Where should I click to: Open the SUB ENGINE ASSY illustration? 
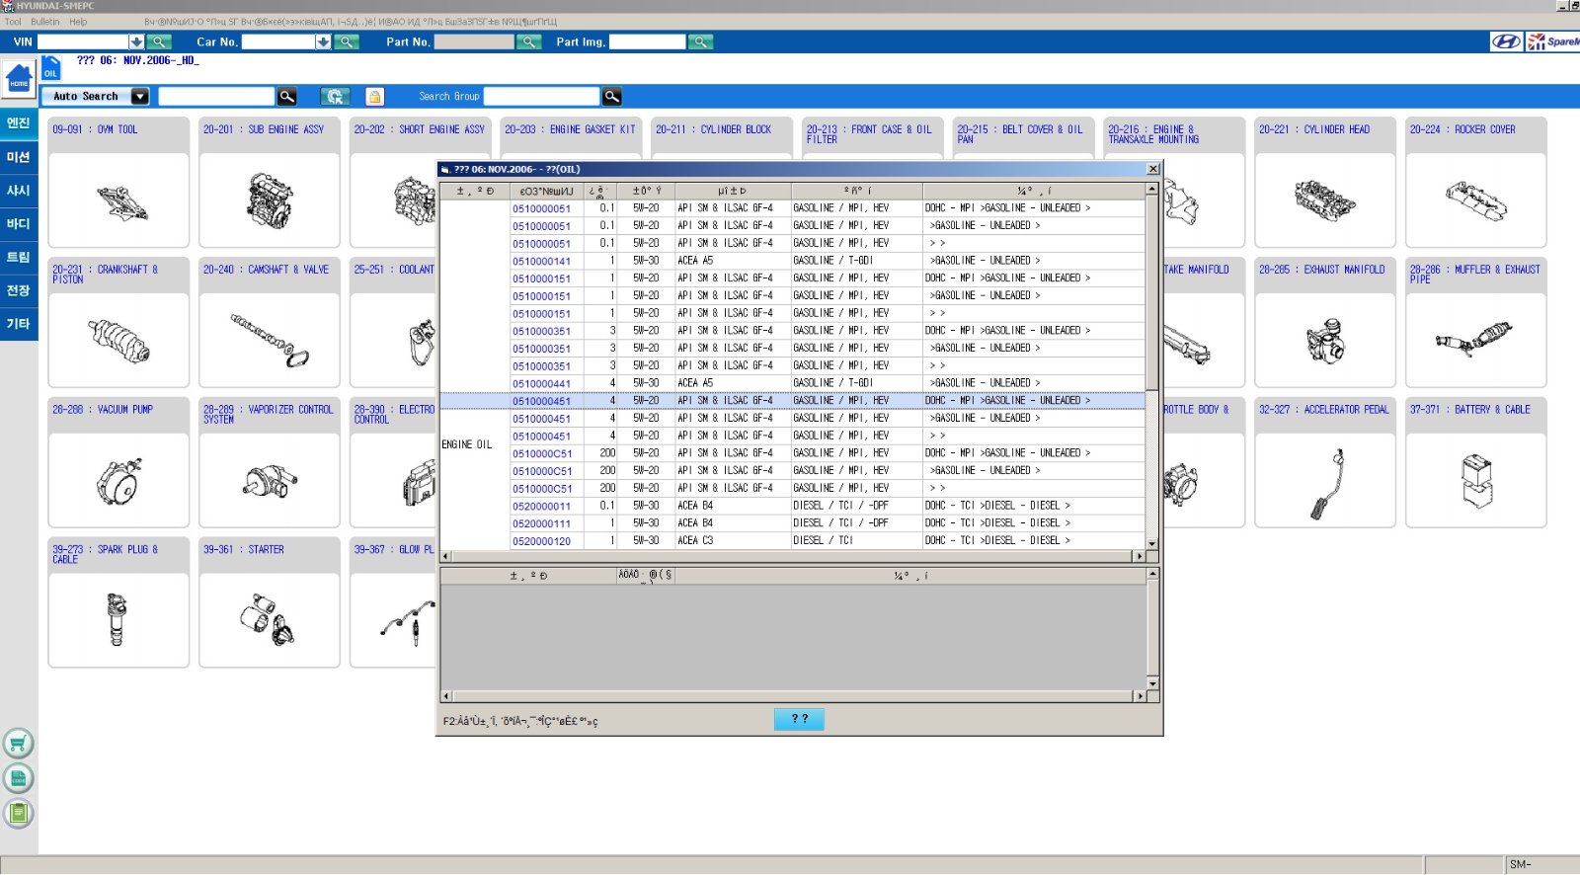click(270, 200)
